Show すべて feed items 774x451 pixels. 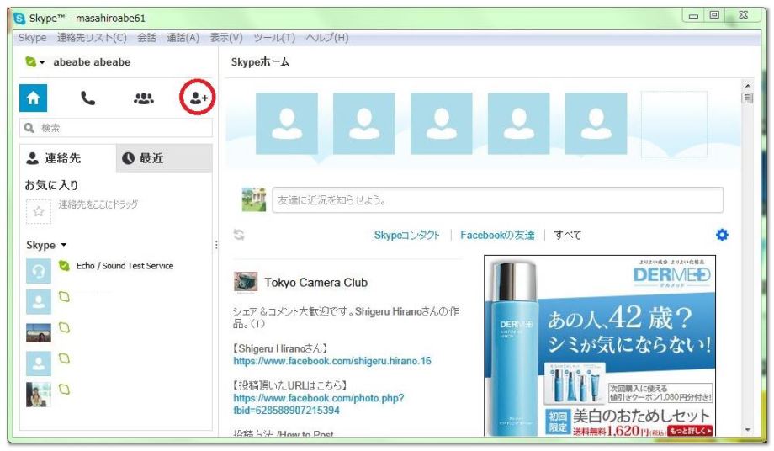coord(567,235)
